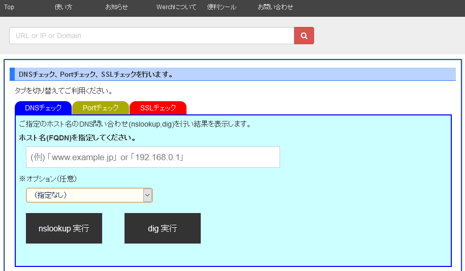Click the ※オプション(任意) label
The height and width of the screenshot is (271, 465).
pos(48,179)
